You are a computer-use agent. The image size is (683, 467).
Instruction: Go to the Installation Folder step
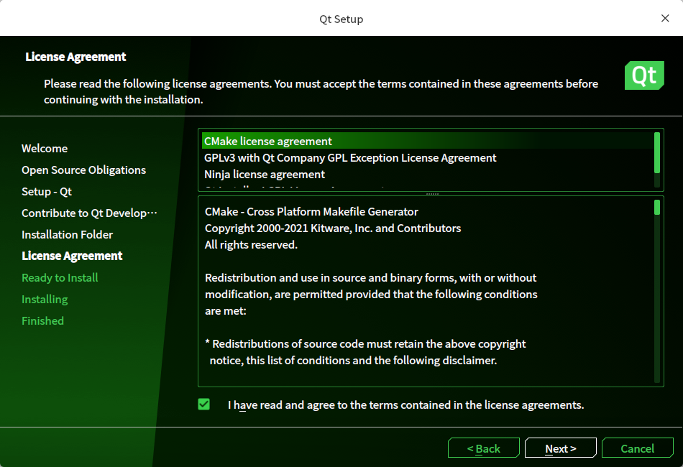click(x=67, y=234)
